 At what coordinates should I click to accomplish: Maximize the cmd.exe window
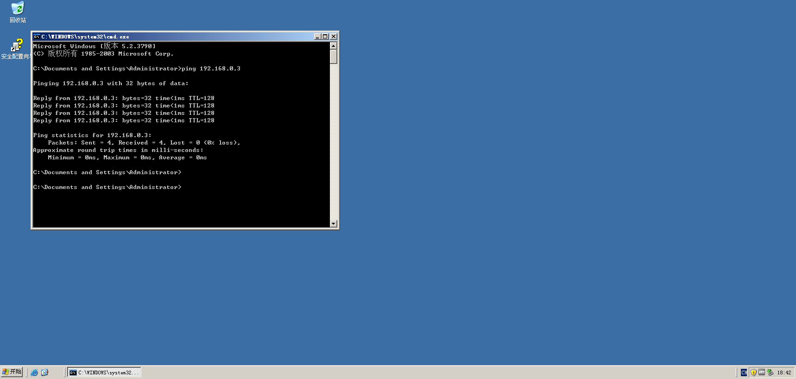(325, 37)
